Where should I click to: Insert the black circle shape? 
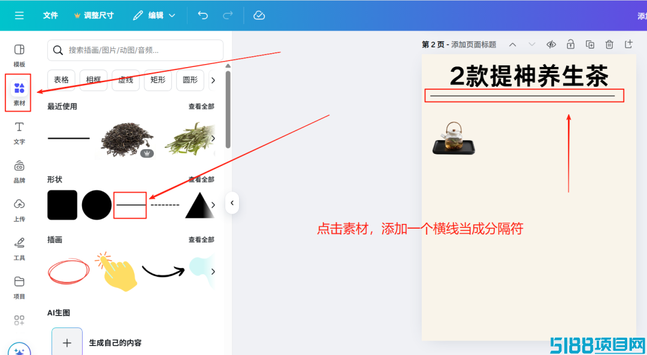[96, 205]
